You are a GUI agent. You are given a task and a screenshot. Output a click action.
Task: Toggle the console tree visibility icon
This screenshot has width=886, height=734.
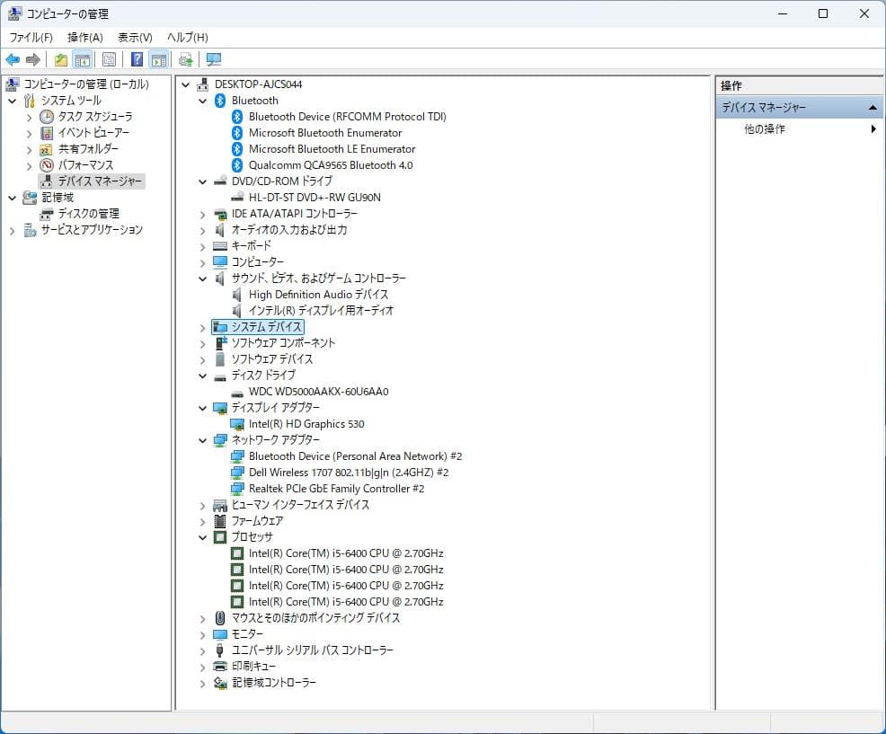coord(83,59)
